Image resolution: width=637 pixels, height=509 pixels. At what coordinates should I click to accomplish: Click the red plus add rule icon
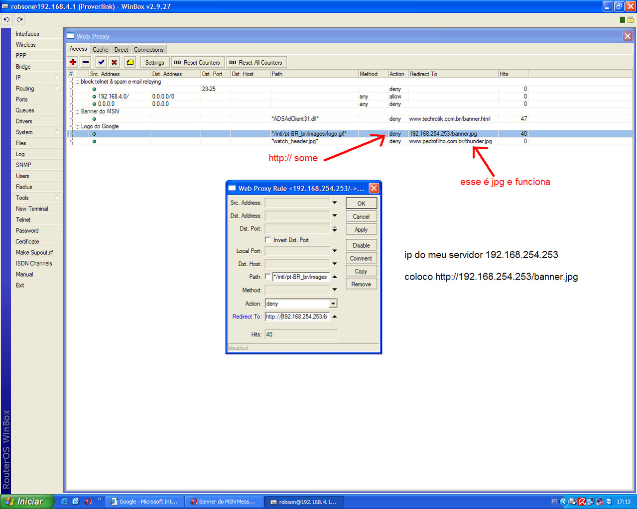73,62
